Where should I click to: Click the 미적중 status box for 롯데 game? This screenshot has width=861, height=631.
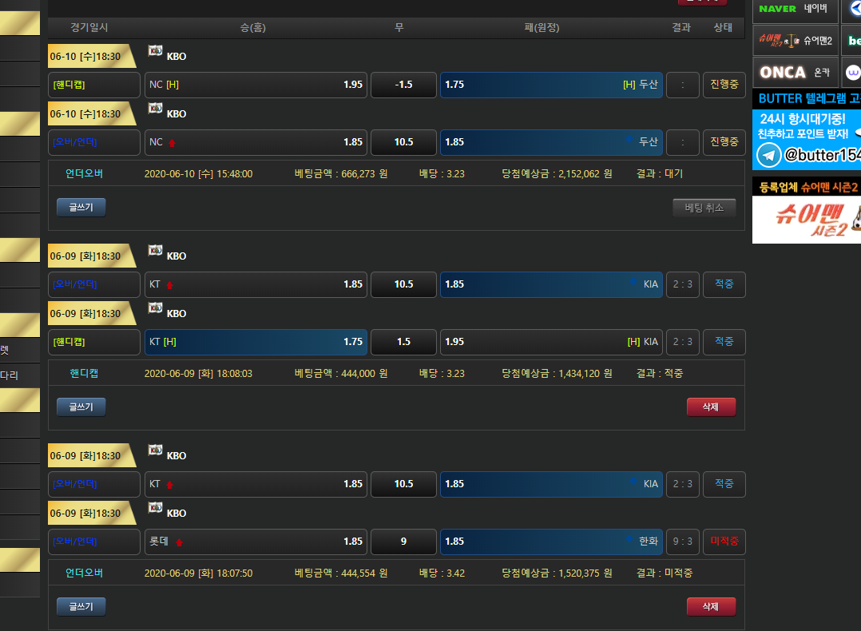pyautogui.click(x=724, y=542)
